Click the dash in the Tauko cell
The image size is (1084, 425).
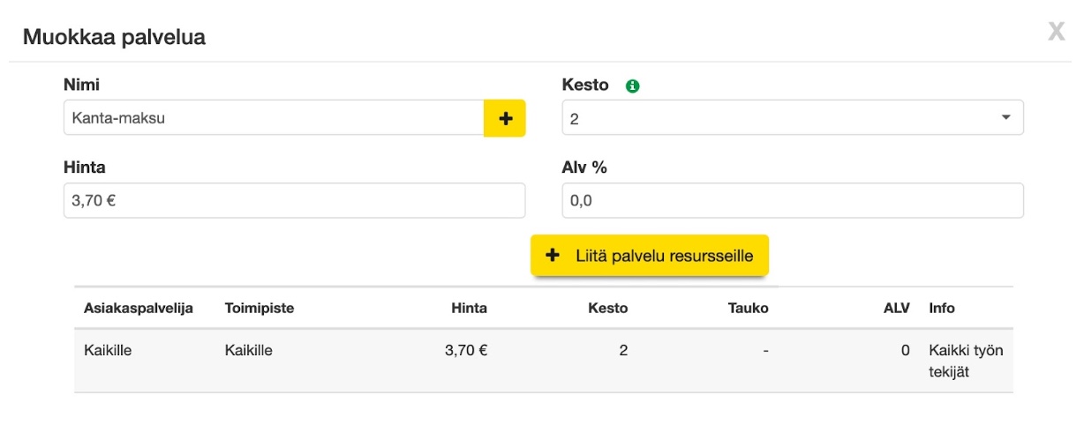(x=766, y=351)
